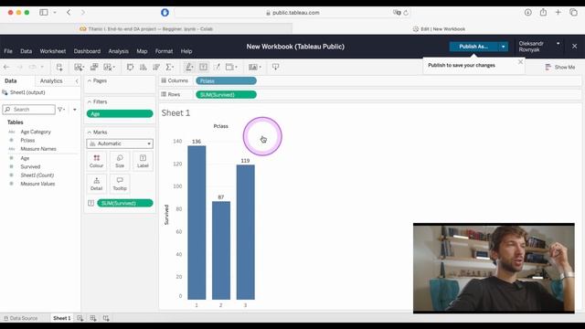
Task: Collapse the Filters shelf
Action: 90,101
